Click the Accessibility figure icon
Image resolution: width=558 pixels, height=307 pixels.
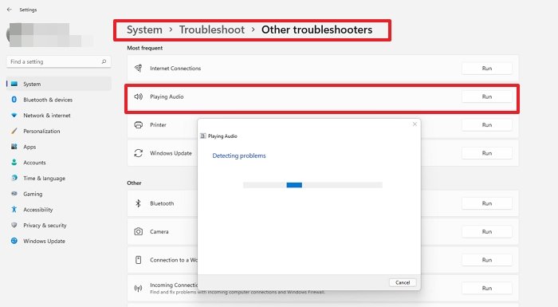[14, 209]
